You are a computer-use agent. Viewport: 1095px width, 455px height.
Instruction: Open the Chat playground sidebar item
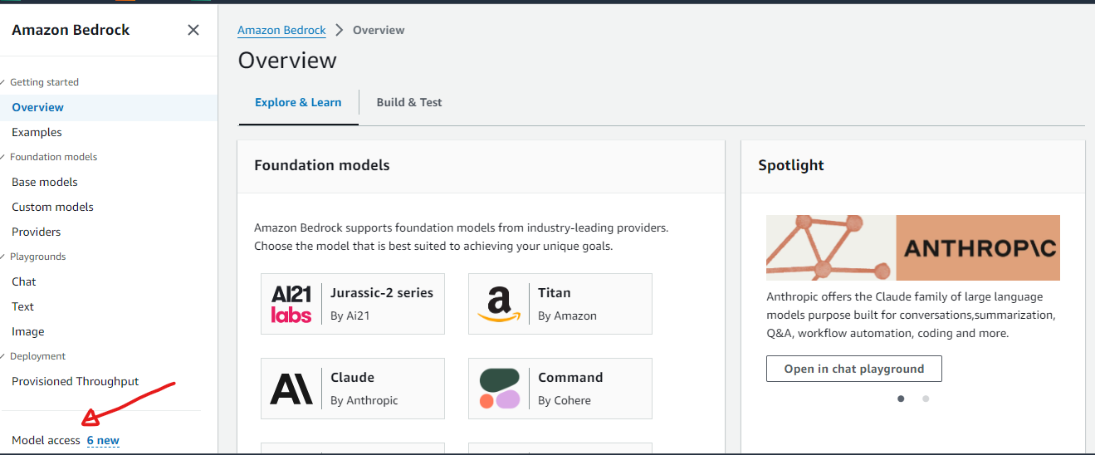24,281
